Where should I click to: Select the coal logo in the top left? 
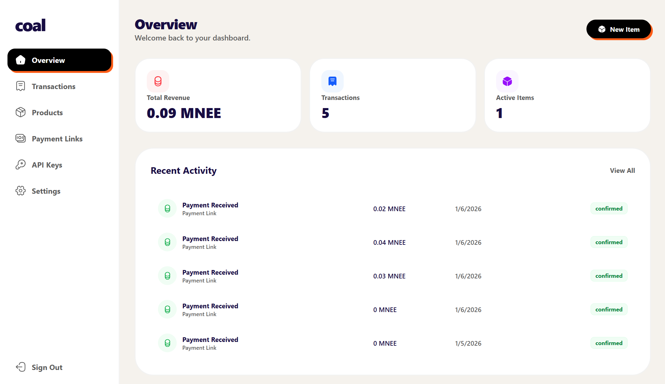point(30,25)
